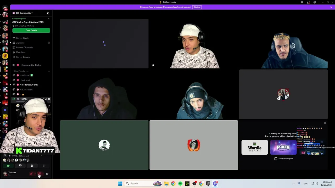Open the clock showing 12:01 AM

coord(326,184)
